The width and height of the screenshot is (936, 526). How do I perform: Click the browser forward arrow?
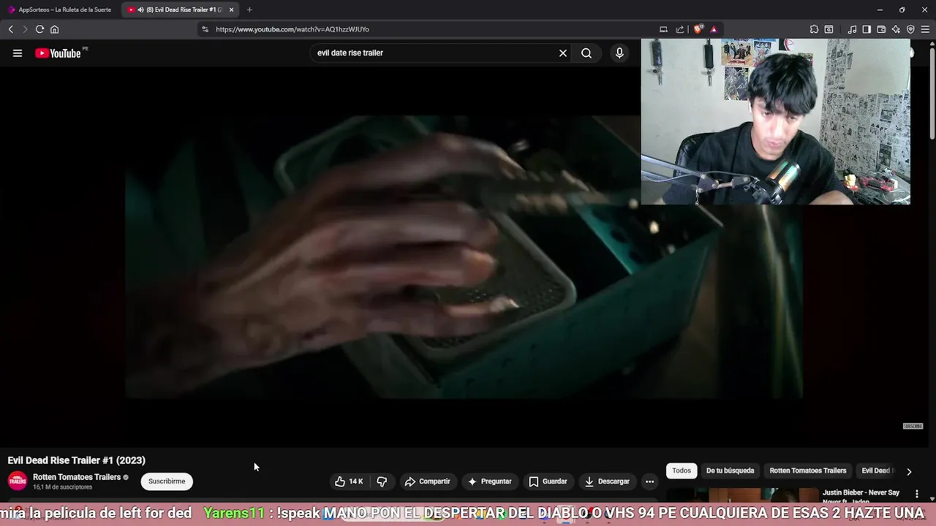25,29
